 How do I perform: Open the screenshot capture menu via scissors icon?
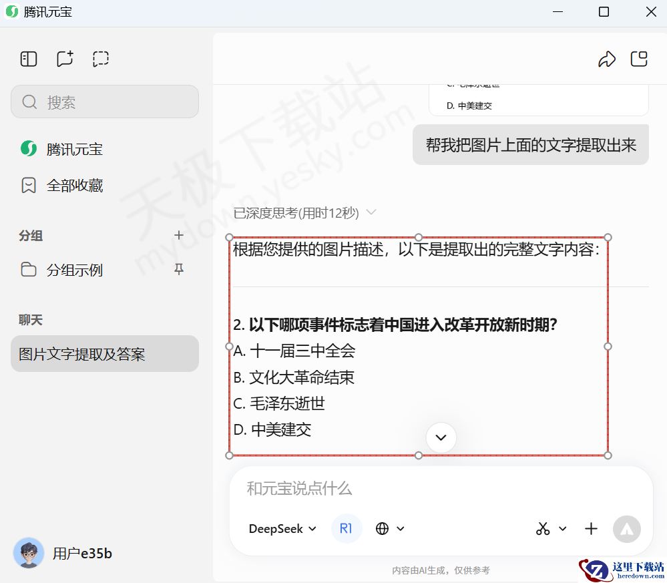click(544, 528)
